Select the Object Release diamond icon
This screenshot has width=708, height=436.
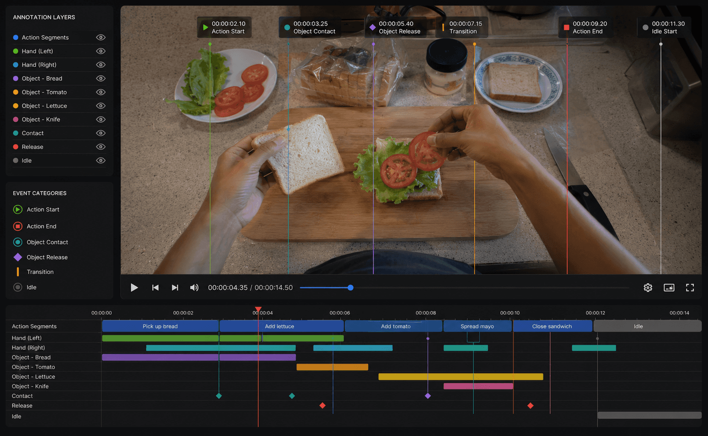pyautogui.click(x=18, y=257)
